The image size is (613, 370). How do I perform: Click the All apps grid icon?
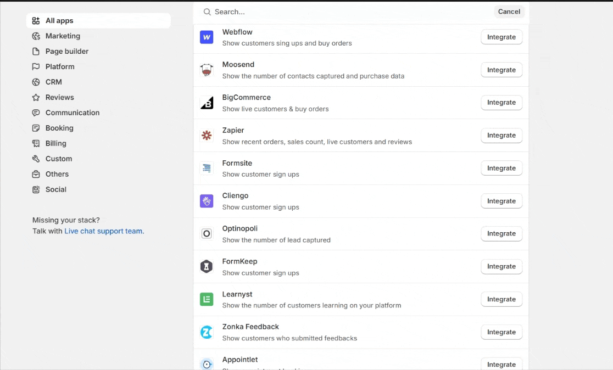(x=36, y=21)
